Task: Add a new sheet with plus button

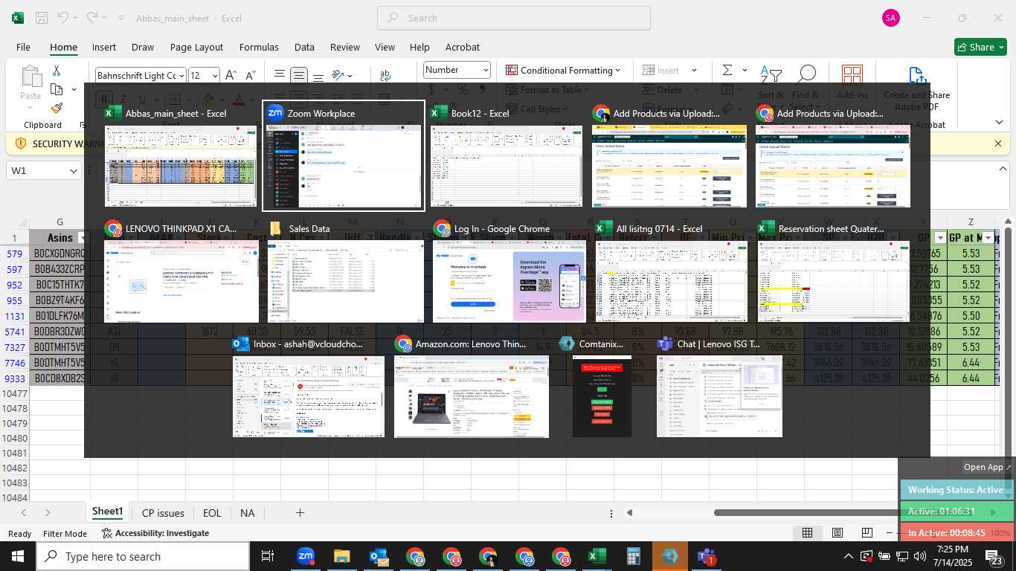Action: [300, 513]
